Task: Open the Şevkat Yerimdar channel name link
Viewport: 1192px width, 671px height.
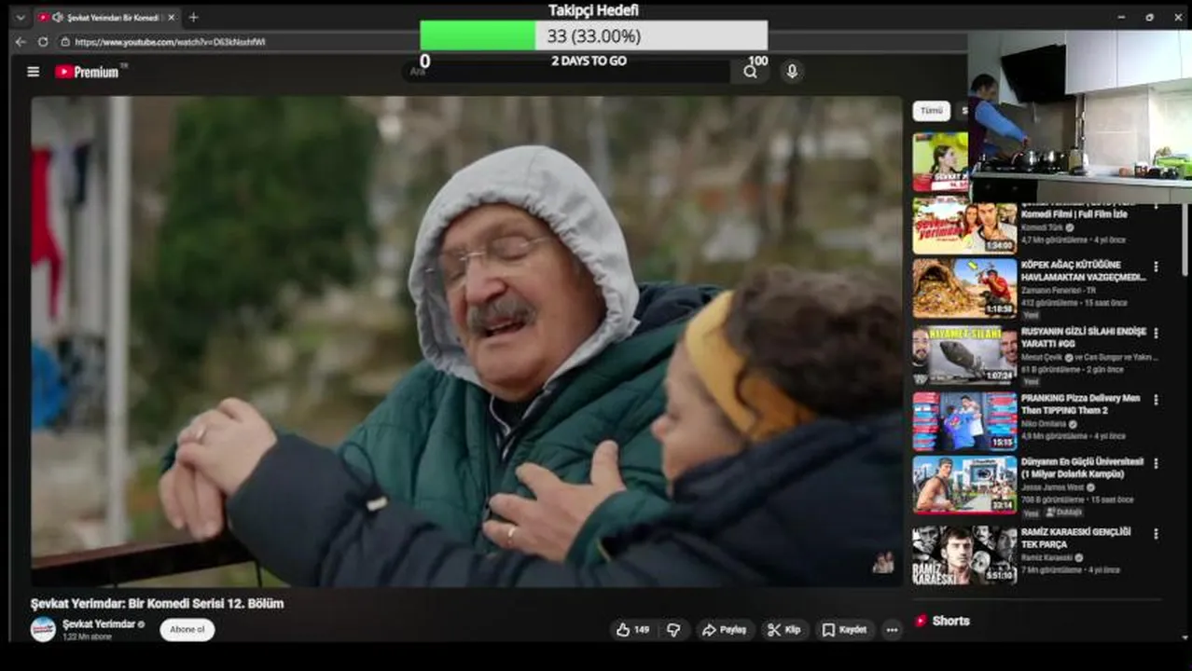Action: [99, 623]
